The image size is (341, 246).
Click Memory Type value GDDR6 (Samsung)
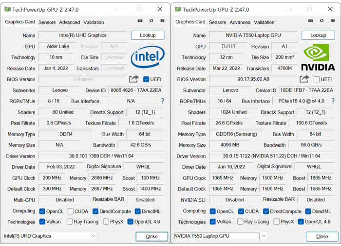pyautogui.click(x=236, y=134)
